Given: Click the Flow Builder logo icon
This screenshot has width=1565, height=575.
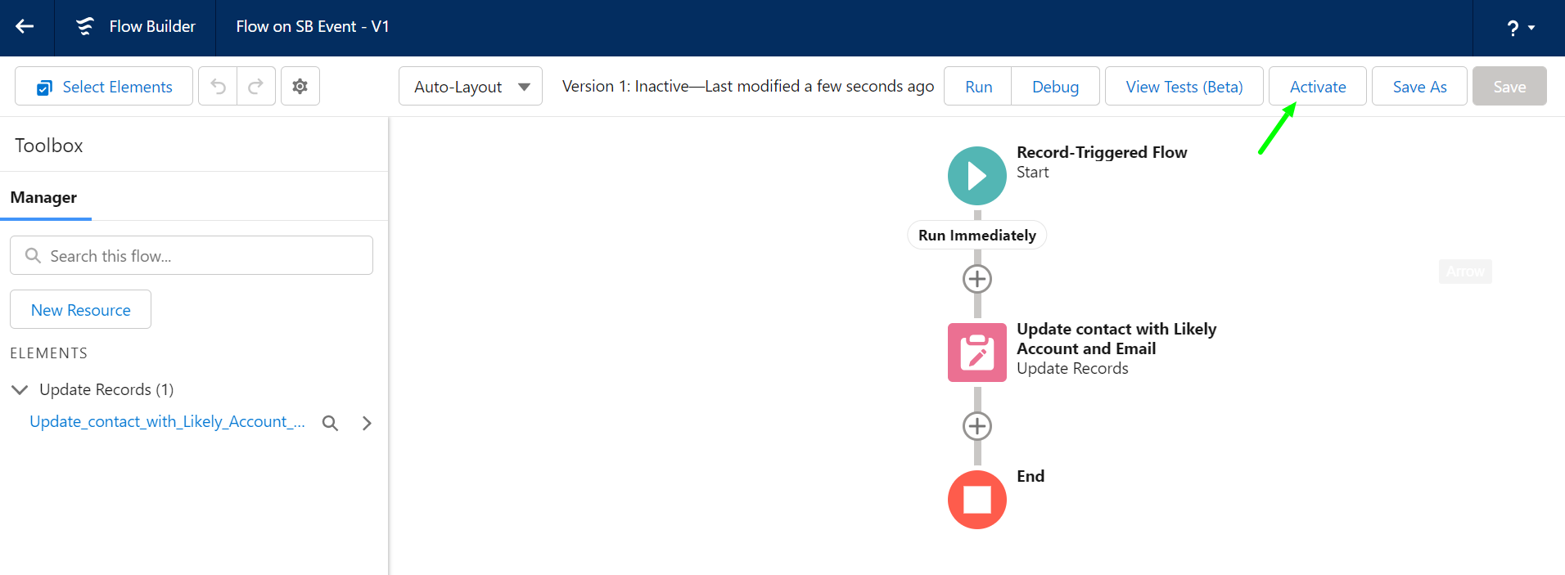Looking at the screenshot, I should 84,27.
